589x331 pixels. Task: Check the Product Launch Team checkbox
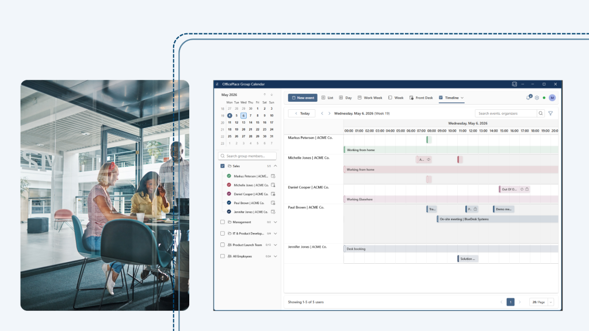tap(223, 245)
